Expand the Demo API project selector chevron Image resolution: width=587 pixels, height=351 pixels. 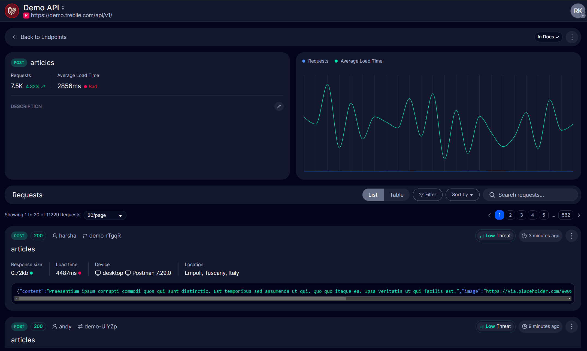tap(63, 8)
